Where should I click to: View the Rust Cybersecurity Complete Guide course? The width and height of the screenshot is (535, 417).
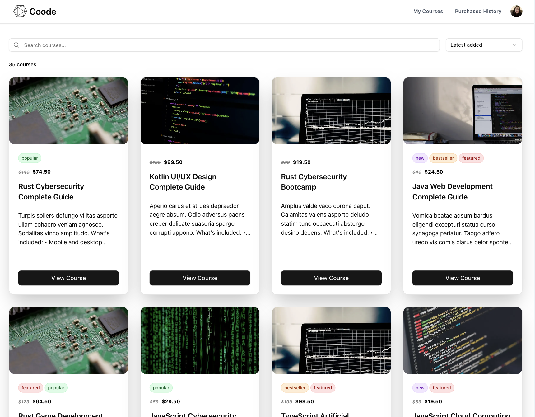tap(68, 278)
